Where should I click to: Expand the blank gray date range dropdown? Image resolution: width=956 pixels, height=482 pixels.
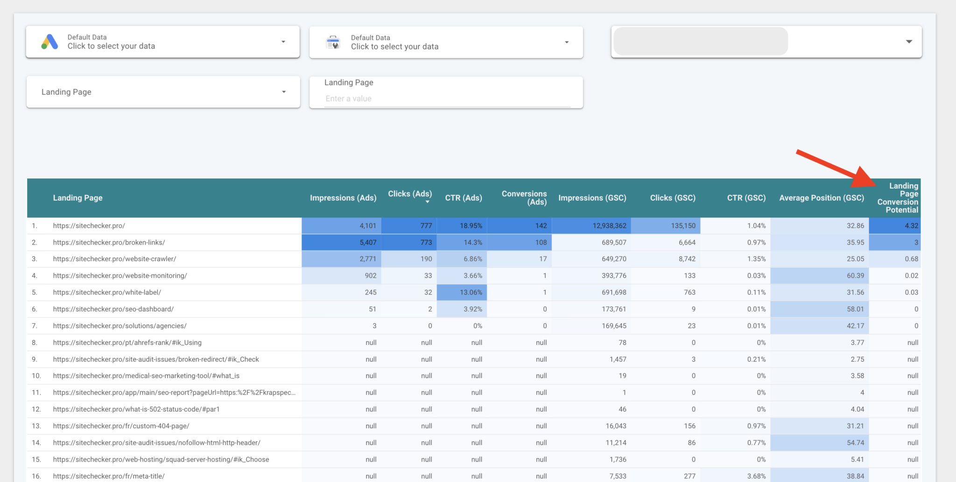point(909,42)
